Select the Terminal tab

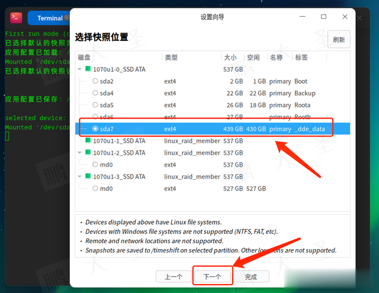point(49,18)
